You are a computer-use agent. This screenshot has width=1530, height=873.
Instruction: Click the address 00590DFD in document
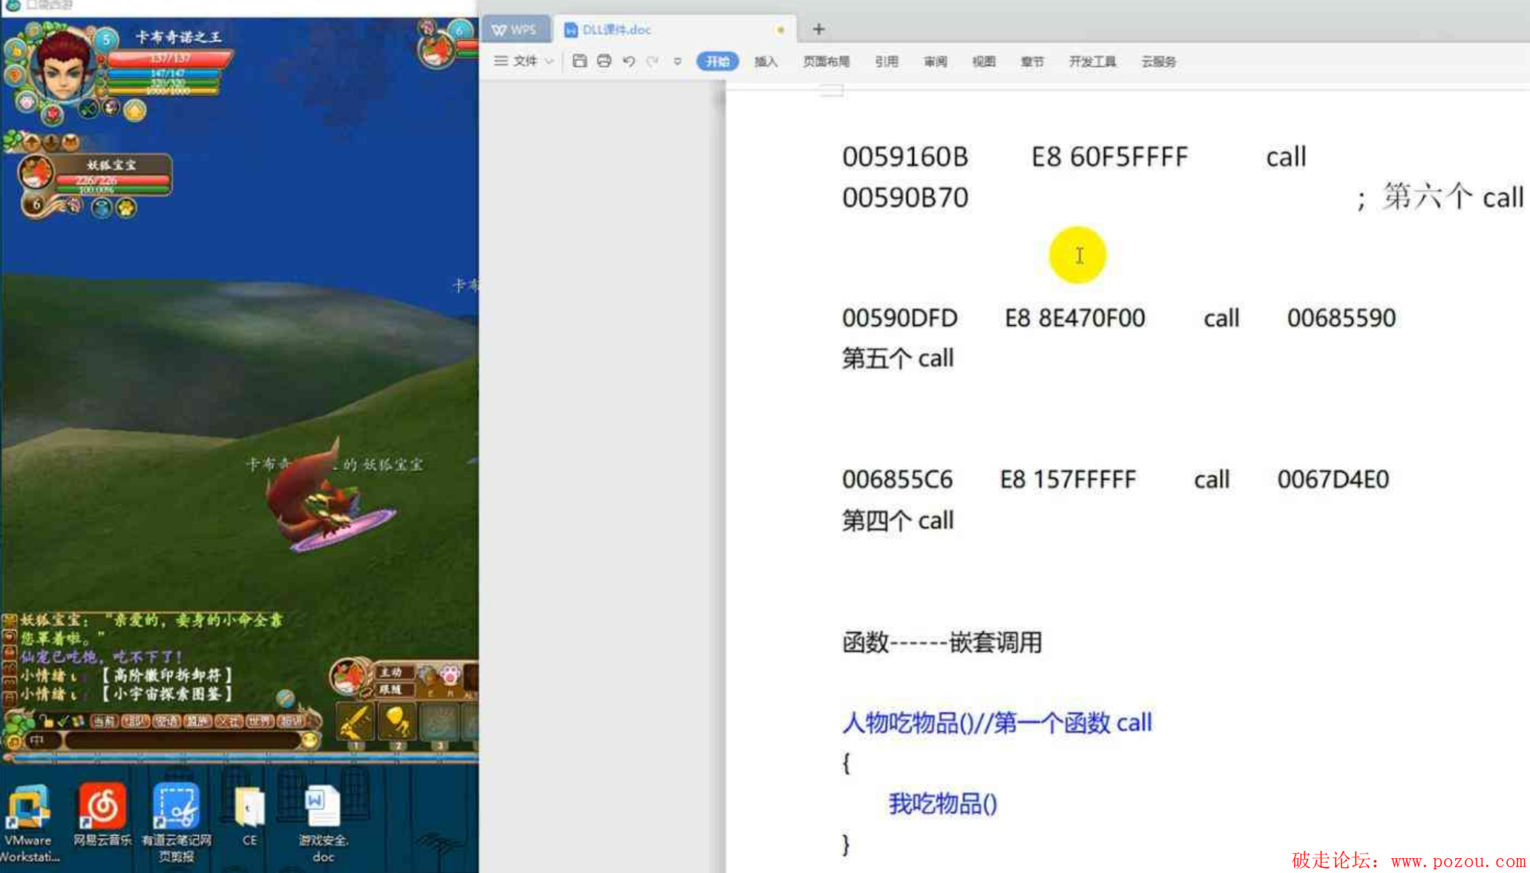tap(899, 318)
